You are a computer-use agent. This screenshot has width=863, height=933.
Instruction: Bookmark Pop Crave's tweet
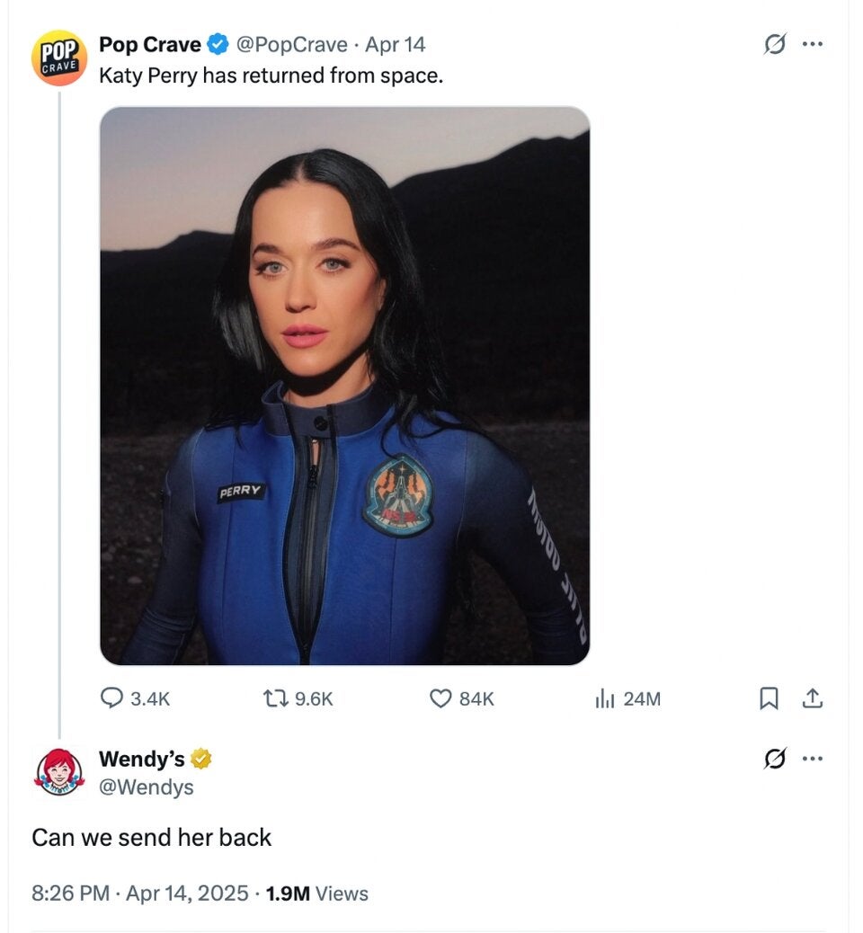tap(769, 698)
